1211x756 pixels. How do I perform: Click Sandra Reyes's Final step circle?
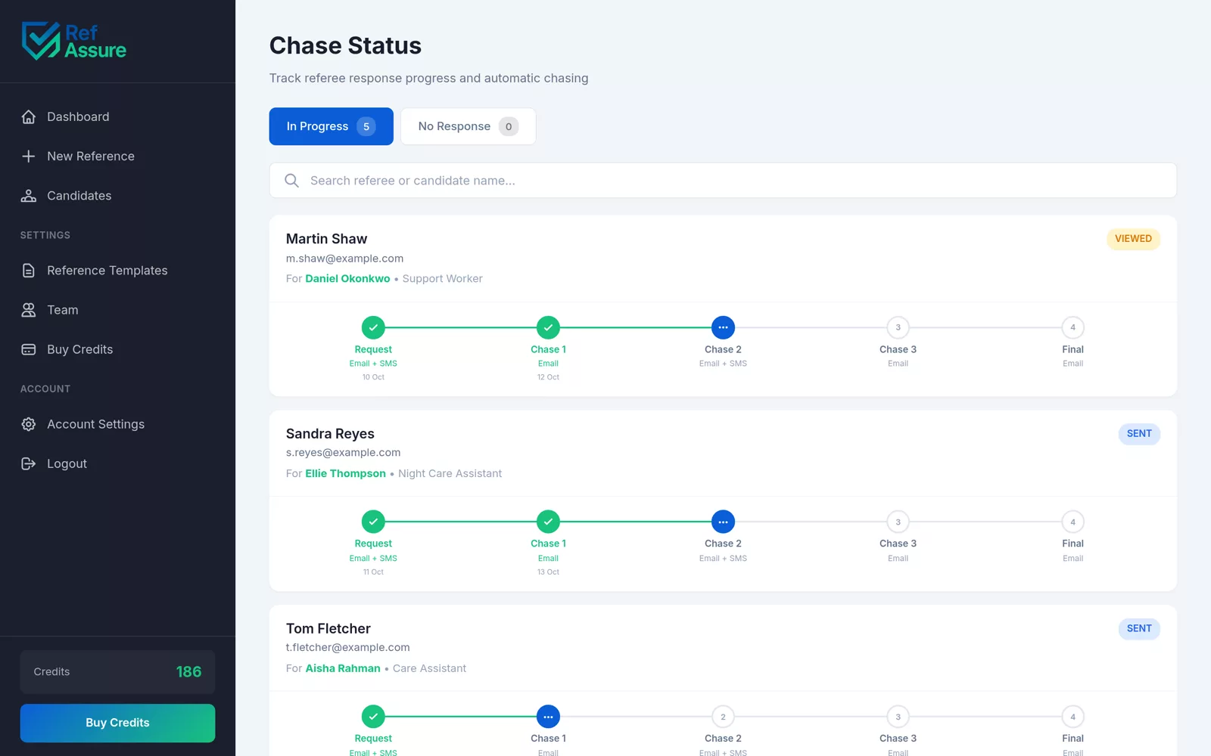tap(1072, 522)
